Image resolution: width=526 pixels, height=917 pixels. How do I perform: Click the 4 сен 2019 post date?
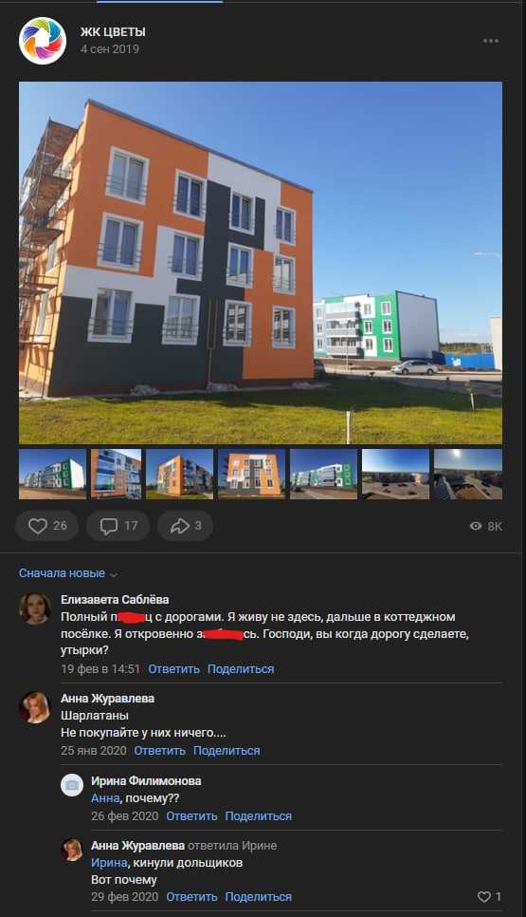coord(110,49)
